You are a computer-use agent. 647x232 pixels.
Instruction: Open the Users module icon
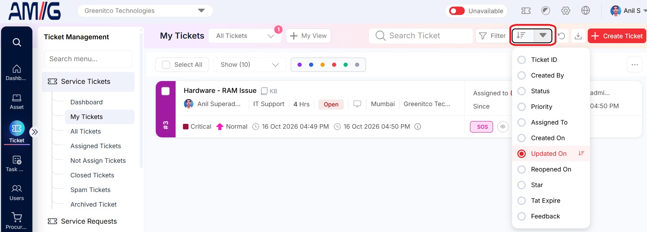pos(17,193)
